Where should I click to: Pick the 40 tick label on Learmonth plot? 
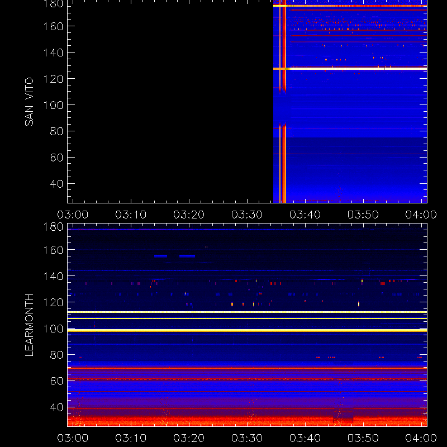click(56, 407)
